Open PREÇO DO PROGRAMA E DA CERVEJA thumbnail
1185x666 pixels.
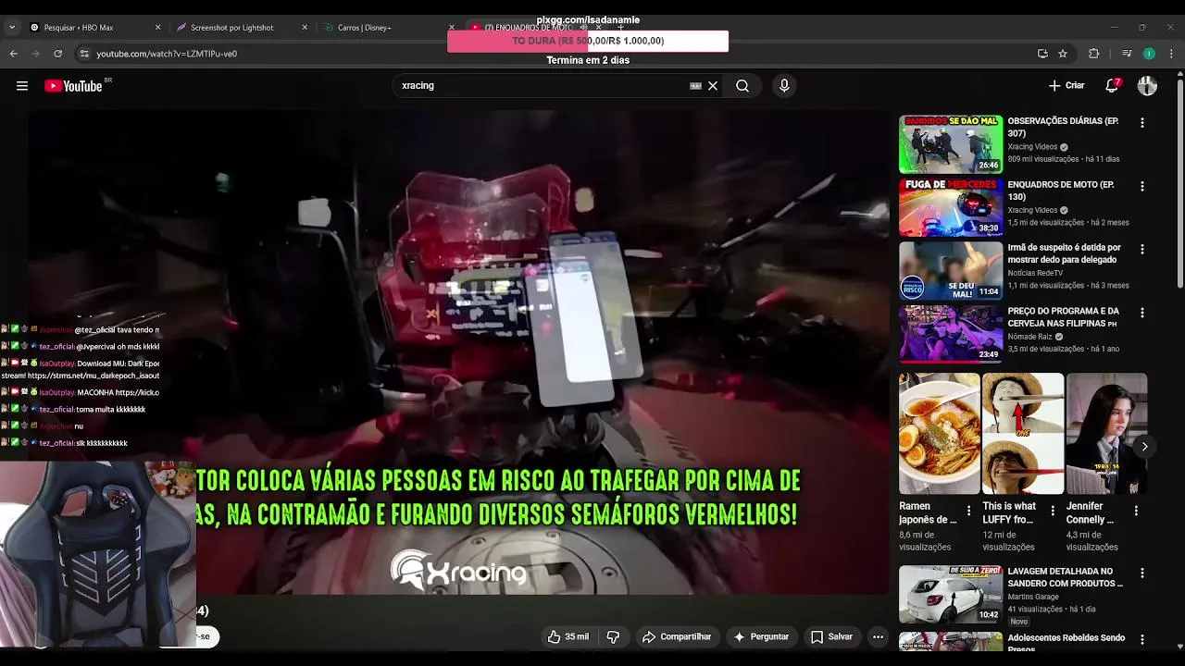tap(951, 334)
